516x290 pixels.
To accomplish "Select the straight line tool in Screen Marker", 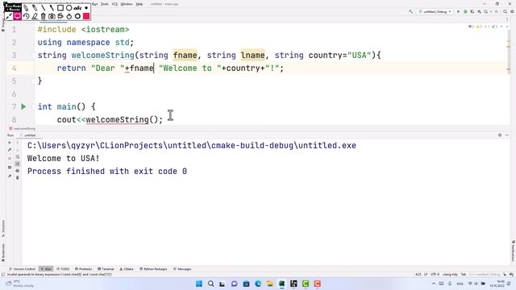I will pyautogui.click(x=43, y=7).
